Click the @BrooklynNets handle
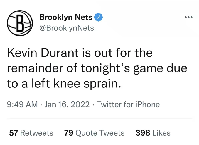 pos(67,28)
